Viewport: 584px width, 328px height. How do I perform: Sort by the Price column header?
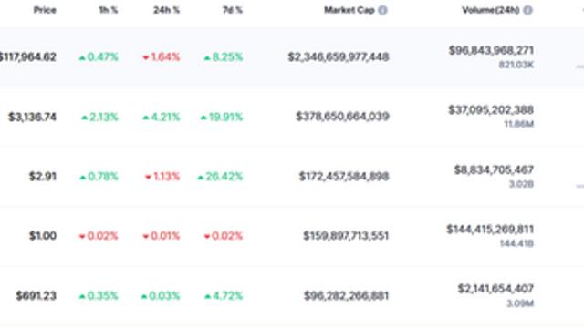point(45,10)
